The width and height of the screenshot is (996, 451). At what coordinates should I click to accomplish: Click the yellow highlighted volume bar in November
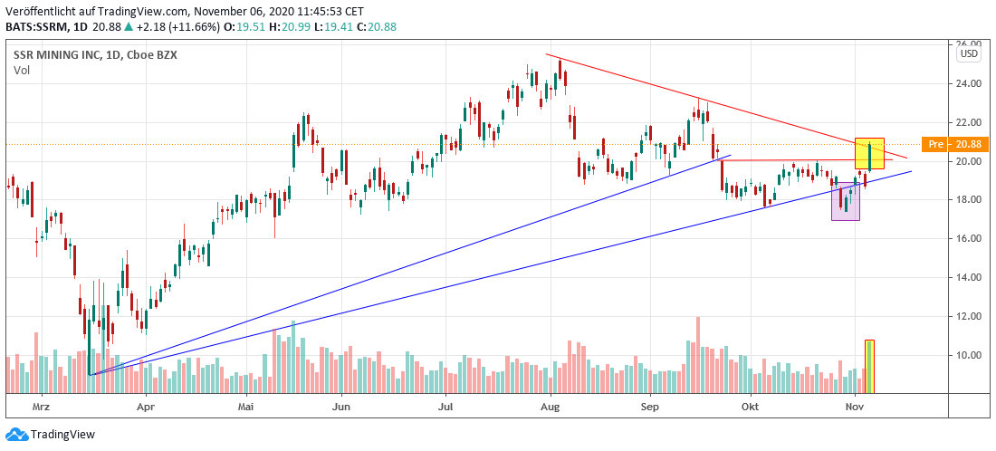(x=869, y=367)
